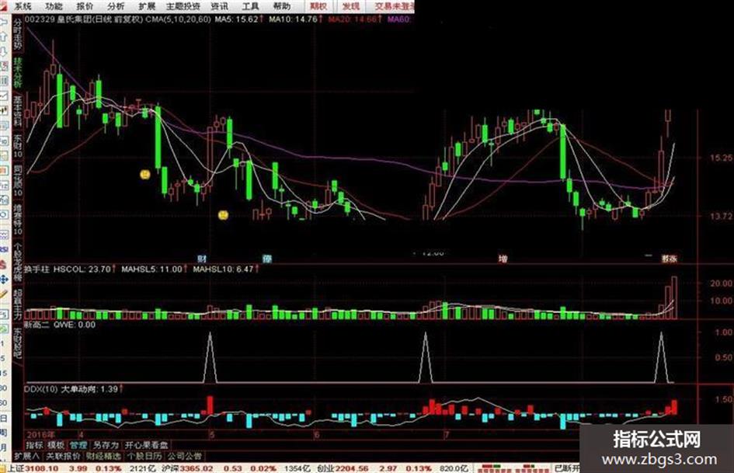Open the 财经精选 bottom tab
Viewport: 734px width, 473px height.
click(103, 456)
